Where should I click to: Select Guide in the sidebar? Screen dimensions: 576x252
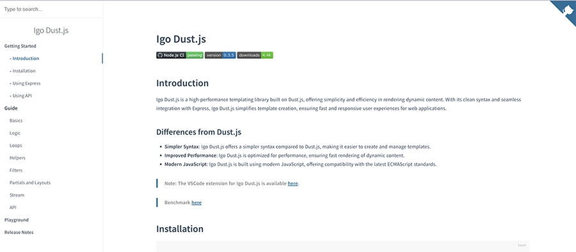coord(11,108)
